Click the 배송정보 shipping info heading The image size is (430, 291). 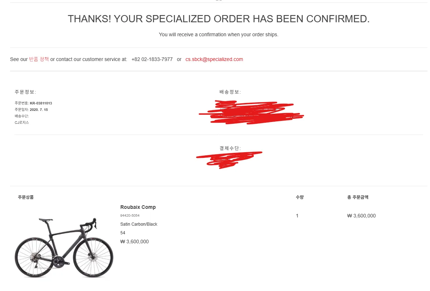click(230, 92)
